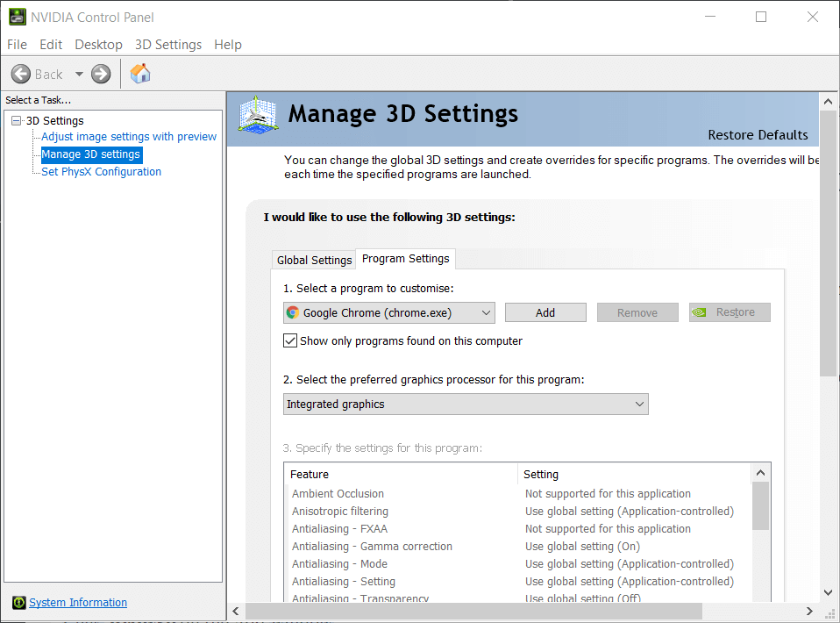Click the feature list scrollbar thumb
840x623 pixels.
(x=760, y=505)
